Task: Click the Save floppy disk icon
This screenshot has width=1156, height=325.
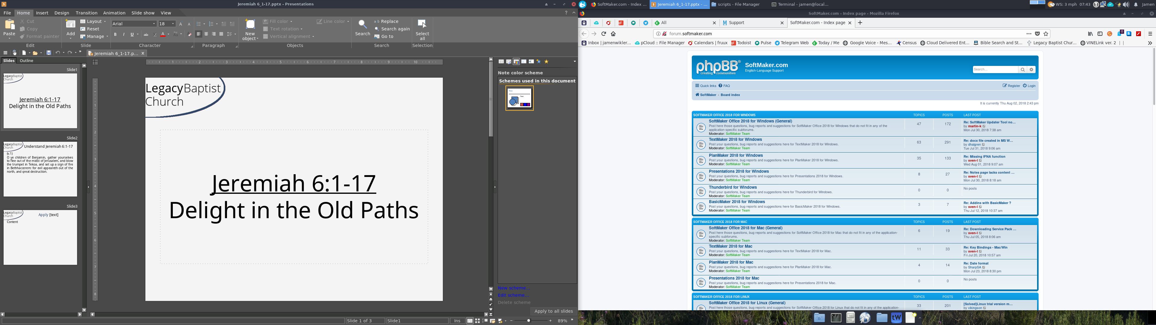Action: click(x=48, y=53)
